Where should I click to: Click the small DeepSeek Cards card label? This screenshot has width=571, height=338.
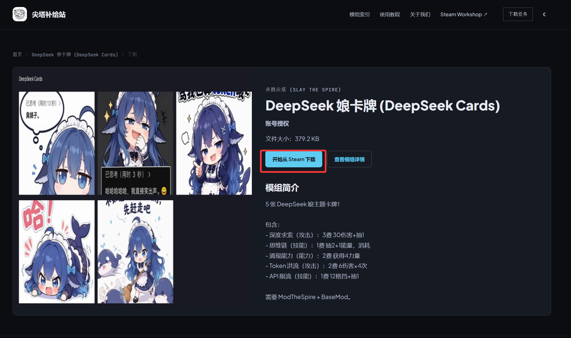coord(31,79)
